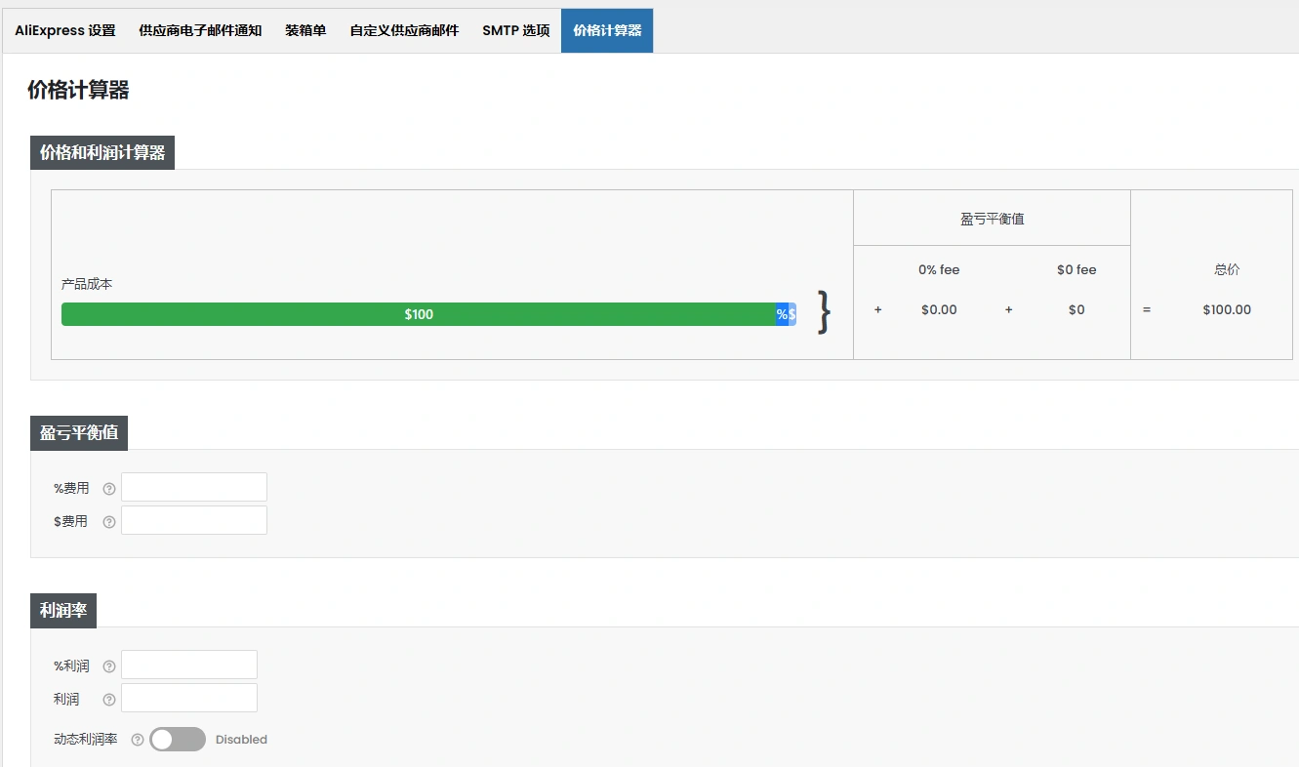The width and height of the screenshot is (1299, 767).
Task: View help for the 利润 field
Action: tap(108, 699)
